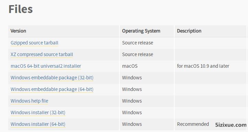This screenshot has height=132, width=248.
Task: Click the 'Recommended' description text
Action: pos(193,124)
